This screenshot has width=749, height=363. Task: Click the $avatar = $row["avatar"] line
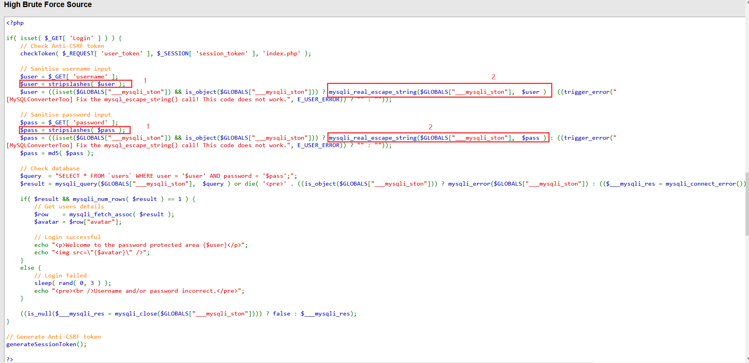click(x=78, y=222)
